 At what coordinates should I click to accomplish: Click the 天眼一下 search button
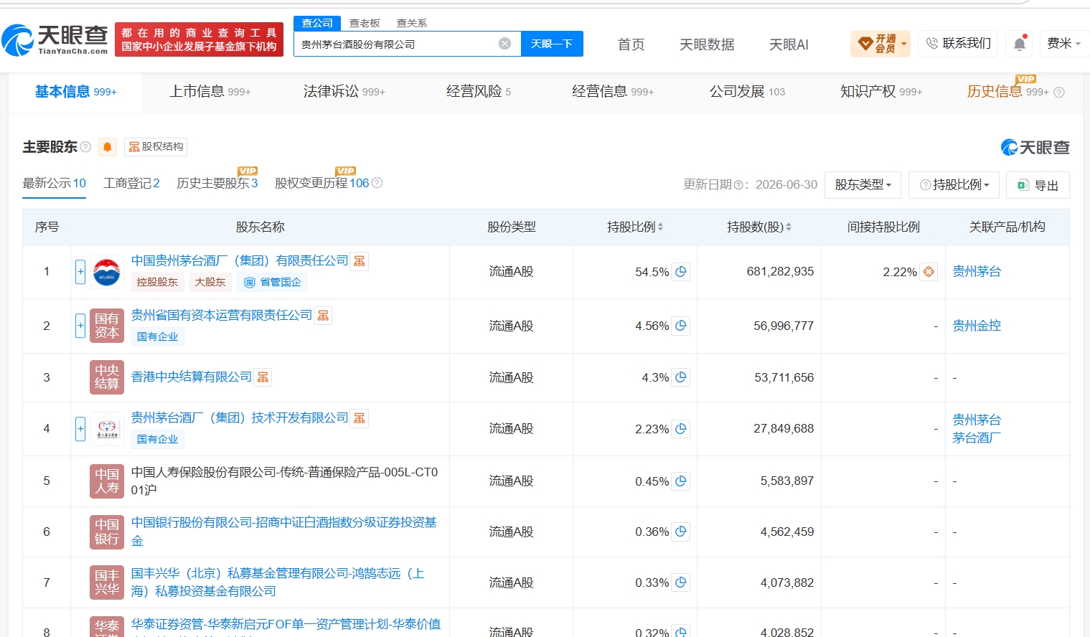pyautogui.click(x=552, y=44)
